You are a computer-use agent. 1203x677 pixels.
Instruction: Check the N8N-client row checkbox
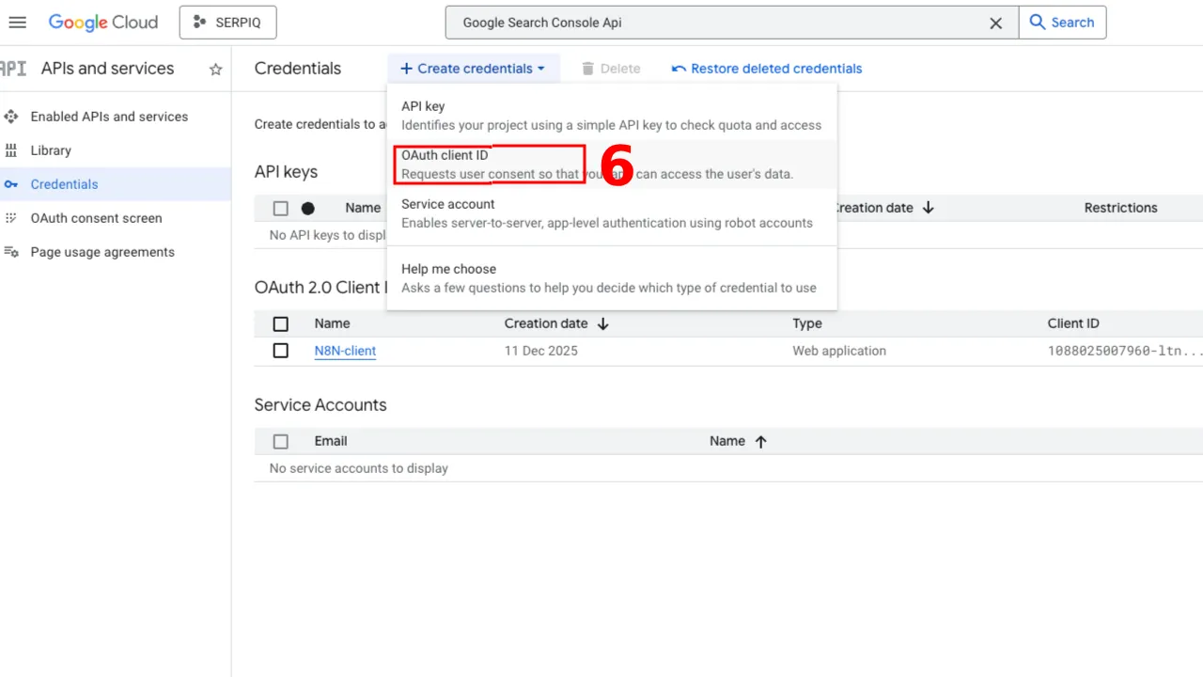[280, 351]
